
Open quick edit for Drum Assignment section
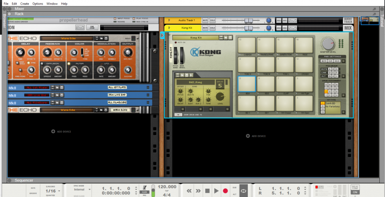pos(343,95)
